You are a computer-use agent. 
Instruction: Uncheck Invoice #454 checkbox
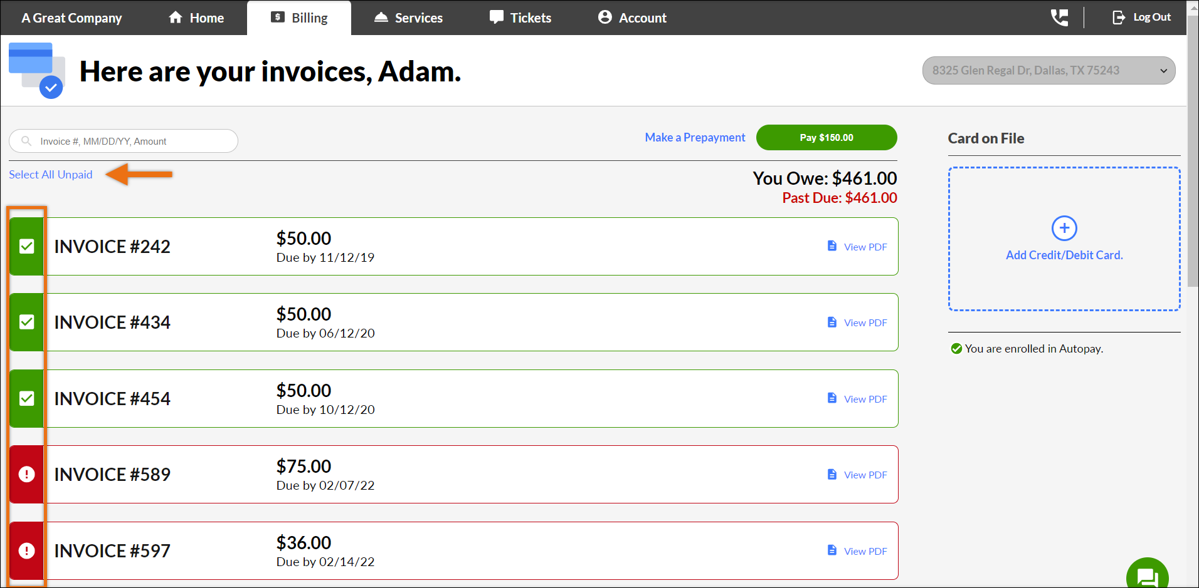pos(26,398)
